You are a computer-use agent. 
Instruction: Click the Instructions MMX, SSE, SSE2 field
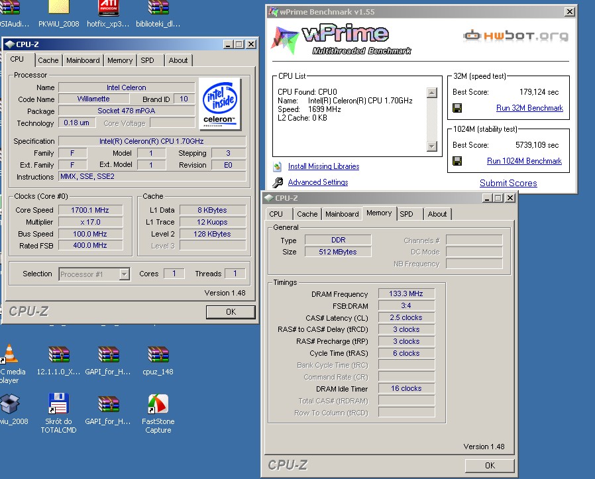(152, 176)
